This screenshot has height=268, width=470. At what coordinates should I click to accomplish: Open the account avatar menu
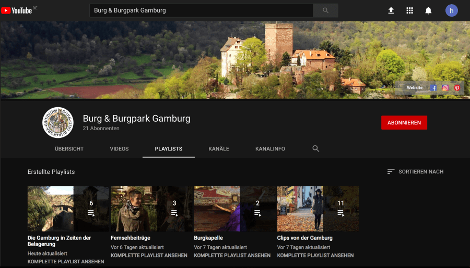pyautogui.click(x=451, y=10)
